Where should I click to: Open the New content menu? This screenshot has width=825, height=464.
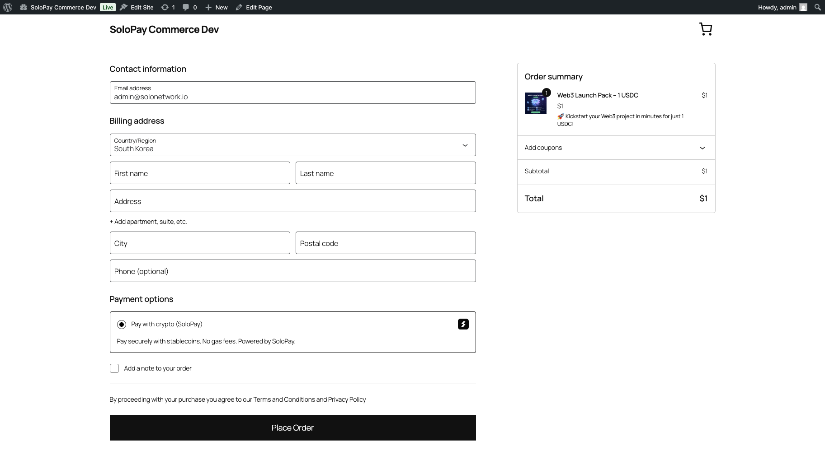216,7
